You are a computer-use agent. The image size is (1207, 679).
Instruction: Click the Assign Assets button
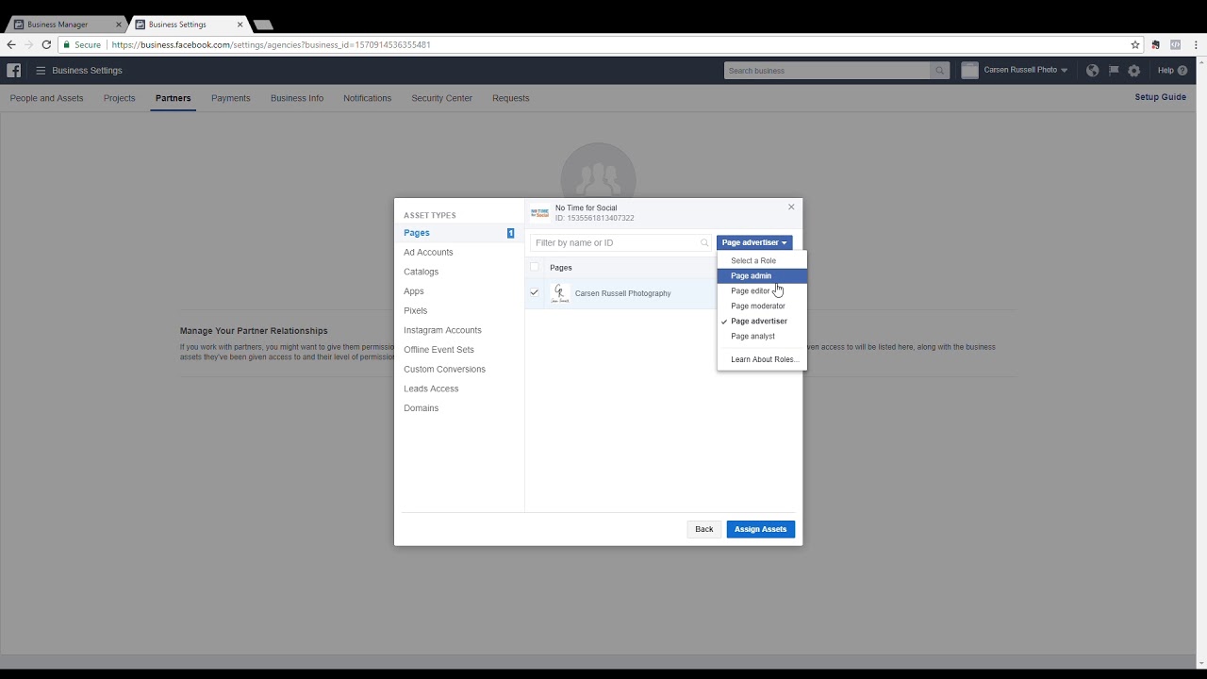click(x=761, y=529)
